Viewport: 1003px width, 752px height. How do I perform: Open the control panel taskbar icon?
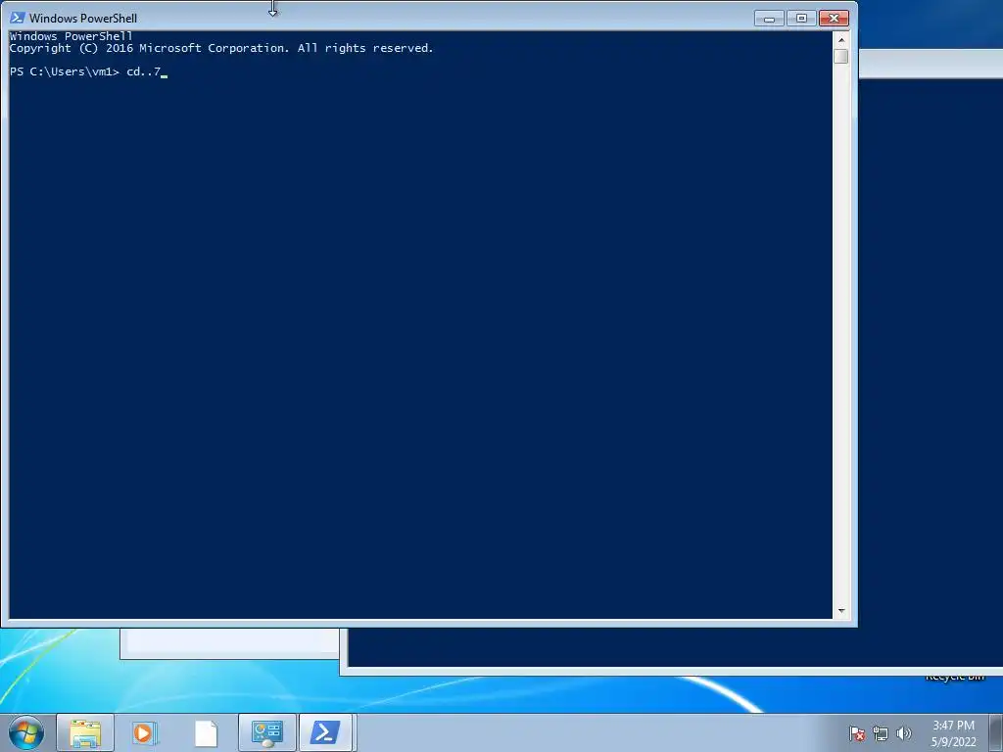pyautogui.click(x=266, y=732)
